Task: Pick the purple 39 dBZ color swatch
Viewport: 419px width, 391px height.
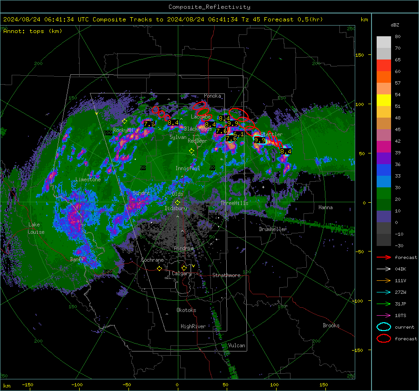Action: [x=384, y=158]
